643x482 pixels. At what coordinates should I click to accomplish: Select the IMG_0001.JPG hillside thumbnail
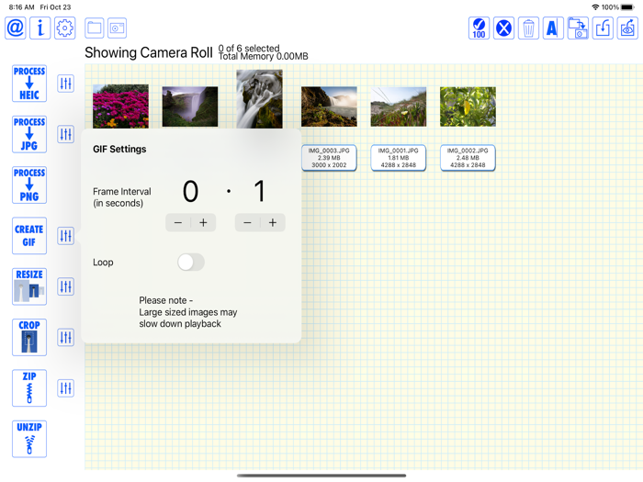(398, 106)
